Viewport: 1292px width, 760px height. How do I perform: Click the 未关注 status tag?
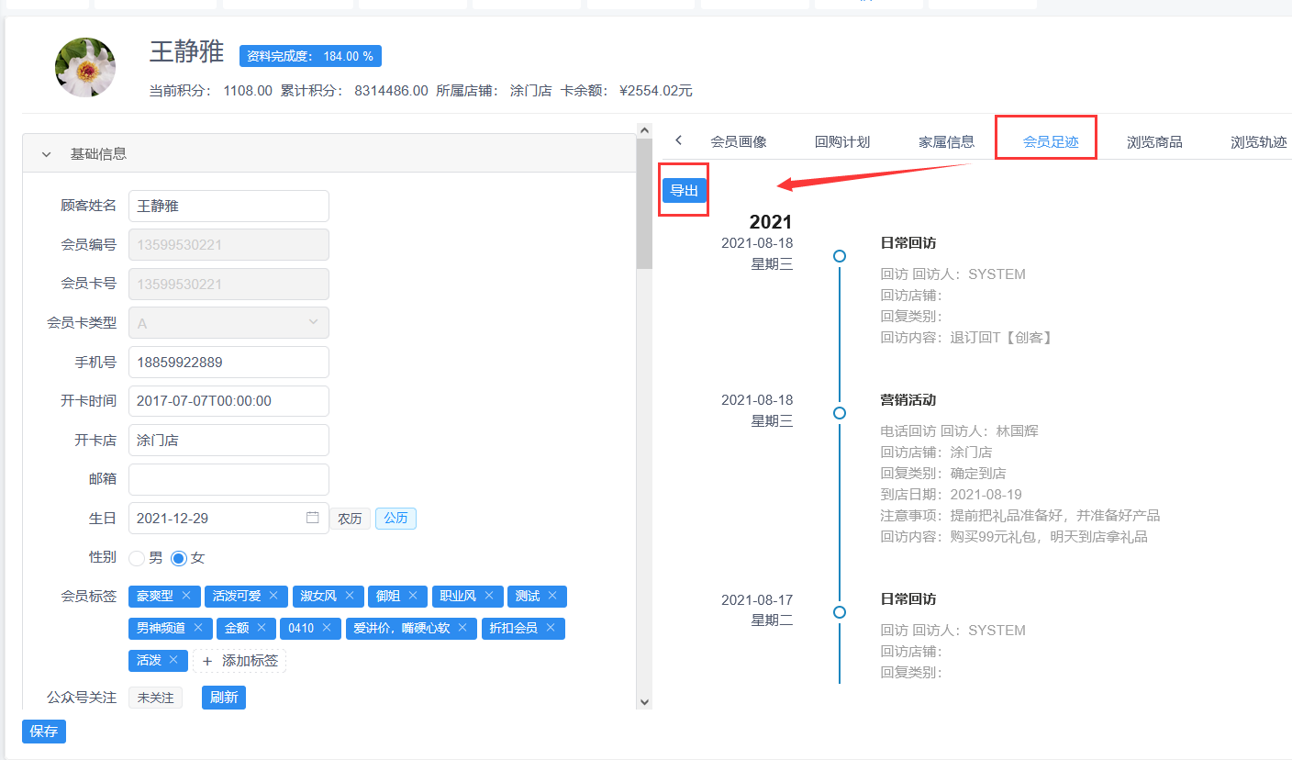[156, 698]
